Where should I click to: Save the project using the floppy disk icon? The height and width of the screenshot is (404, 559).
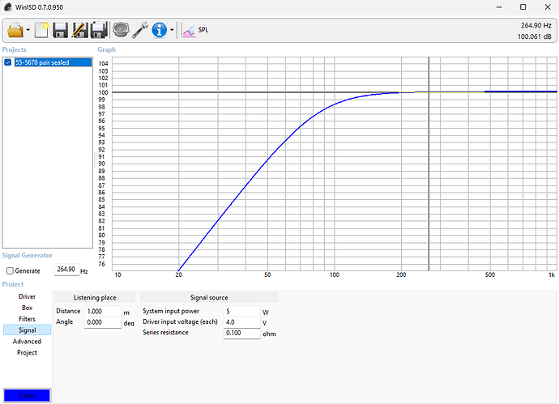click(61, 31)
